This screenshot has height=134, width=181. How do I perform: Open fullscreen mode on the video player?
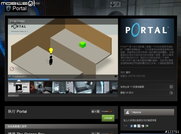coord(116,76)
